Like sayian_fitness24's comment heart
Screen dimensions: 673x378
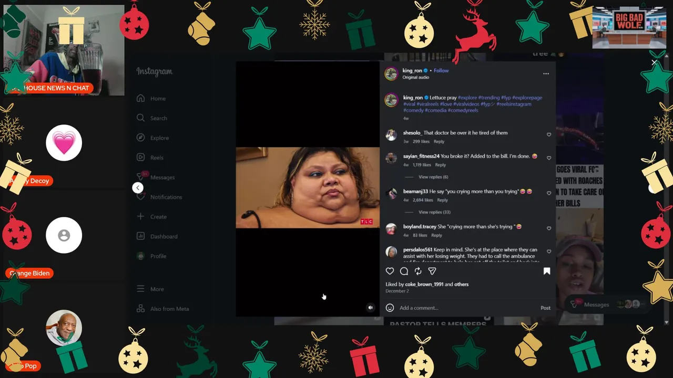[x=549, y=158]
